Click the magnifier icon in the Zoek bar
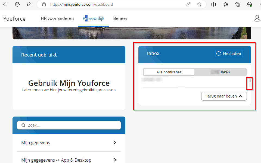This screenshot has height=163, width=261. coord(23,125)
